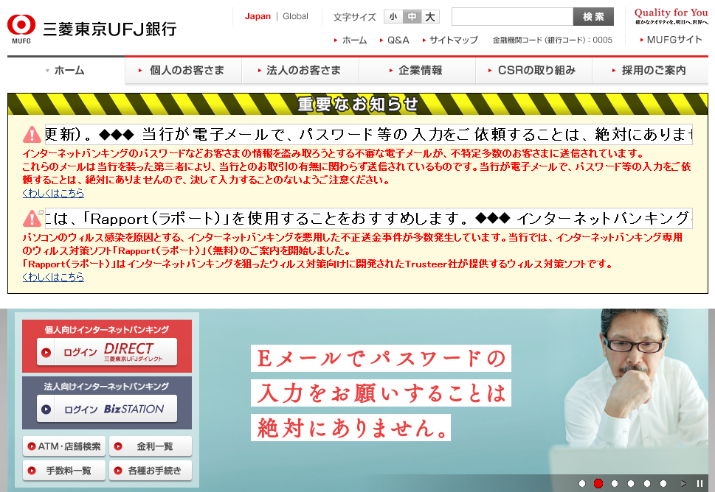Set text size to large (大)

[x=430, y=17]
